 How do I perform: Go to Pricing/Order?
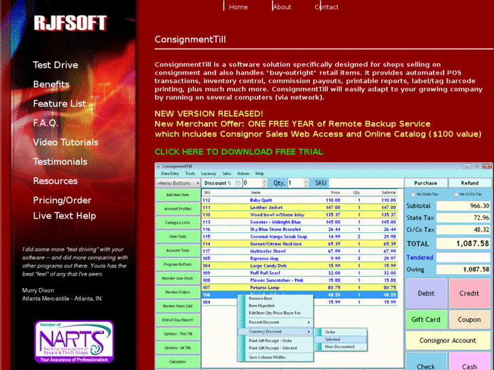[63, 200]
